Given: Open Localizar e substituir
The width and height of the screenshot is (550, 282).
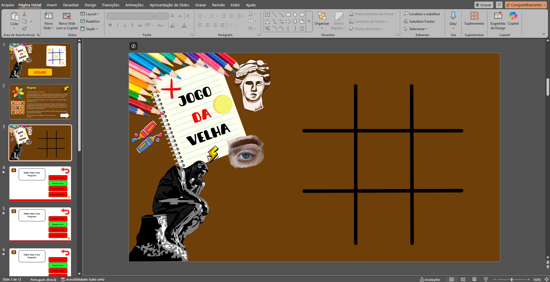Looking at the screenshot, I should 422,14.
